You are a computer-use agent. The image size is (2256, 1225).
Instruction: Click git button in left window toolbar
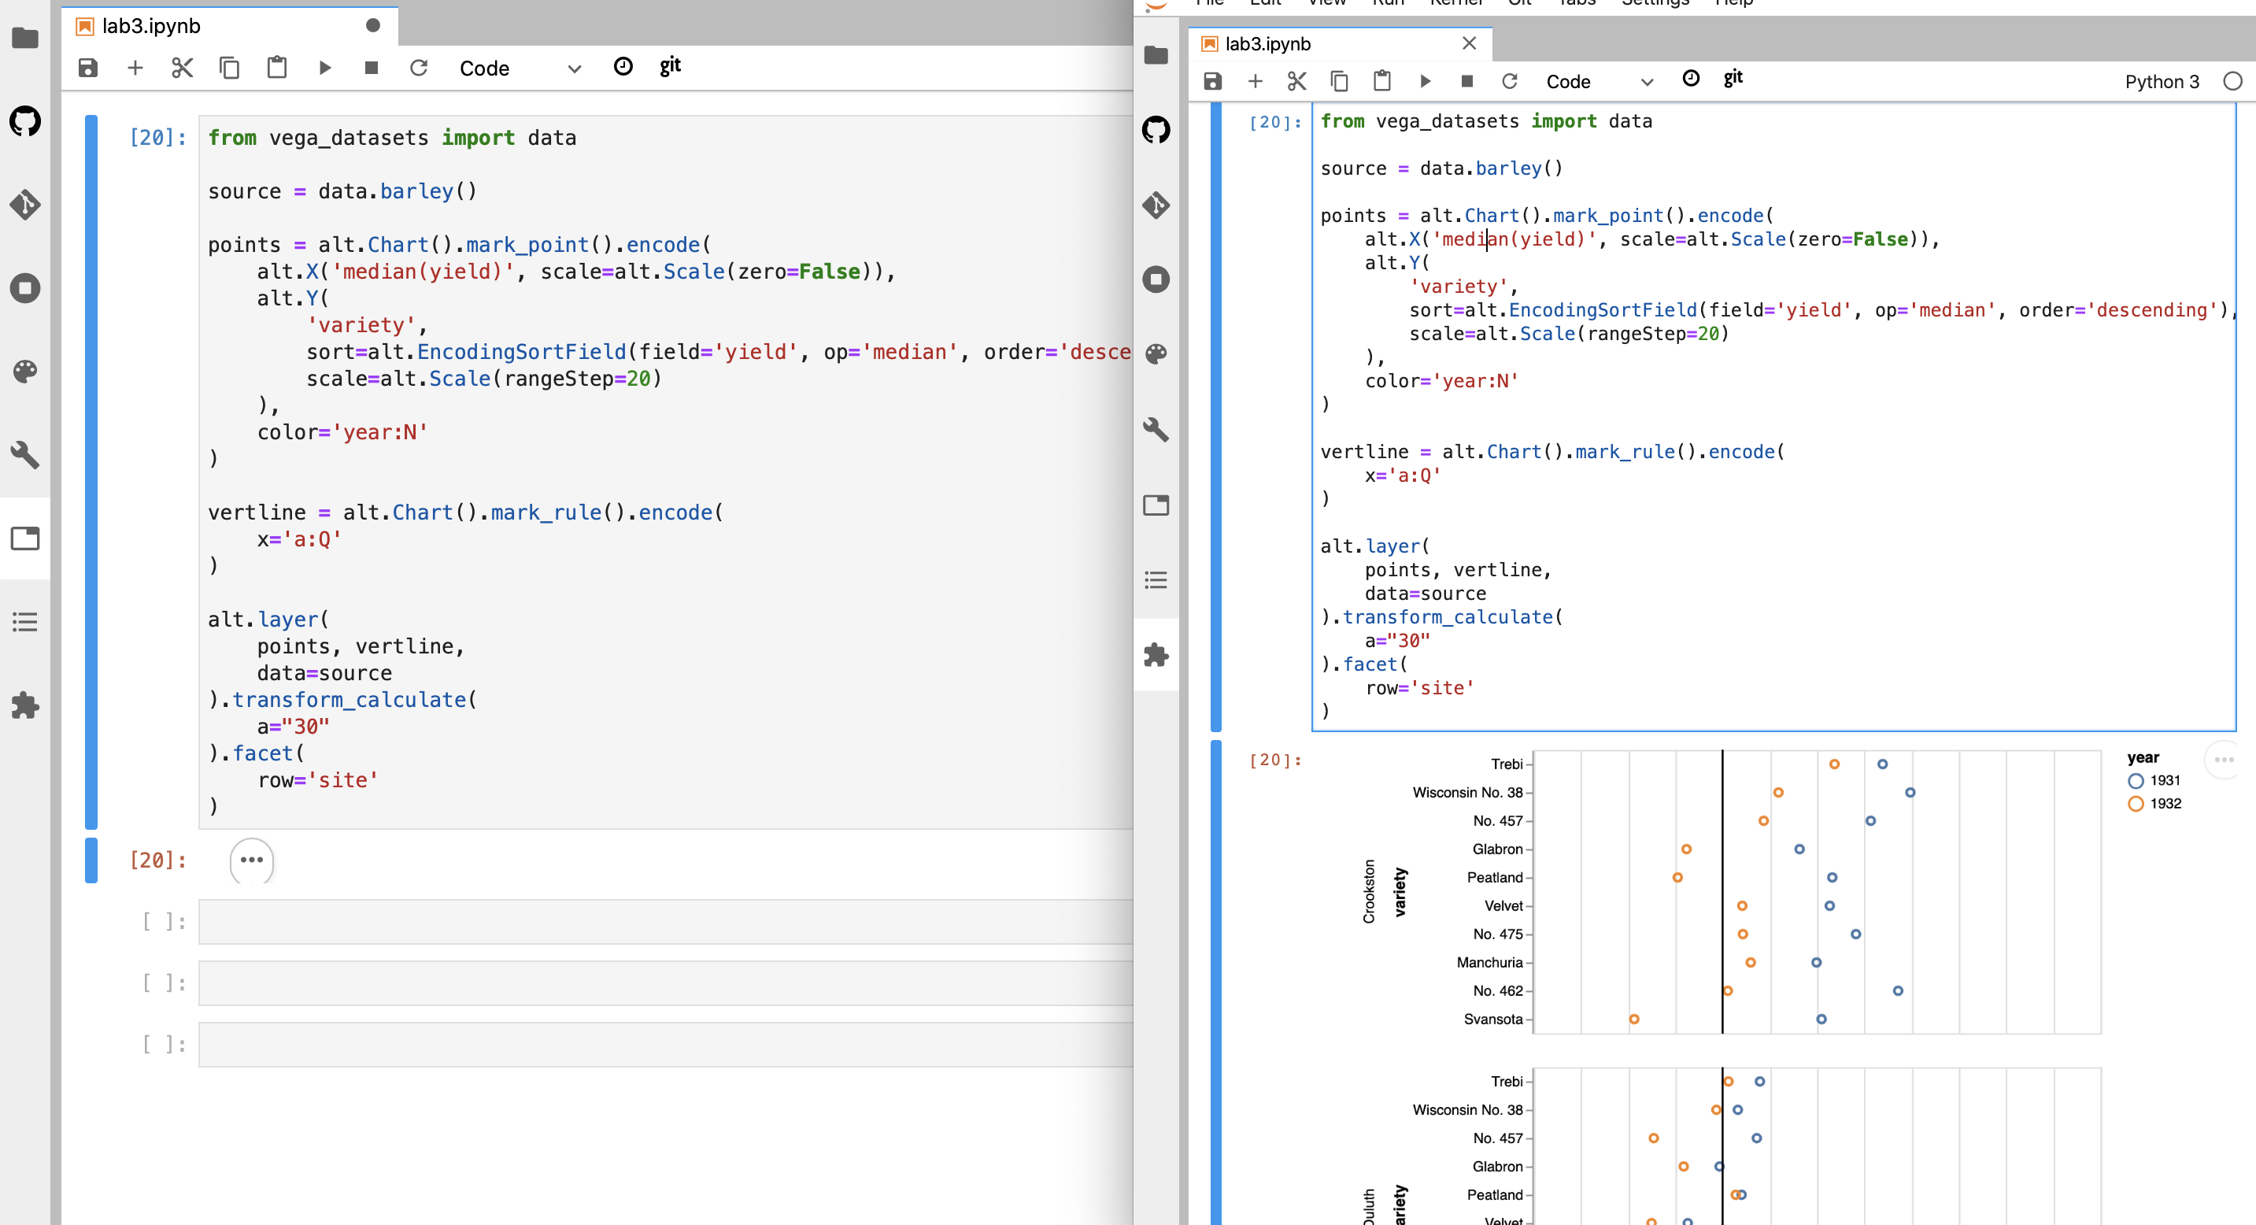pyautogui.click(x=670, y=65)
